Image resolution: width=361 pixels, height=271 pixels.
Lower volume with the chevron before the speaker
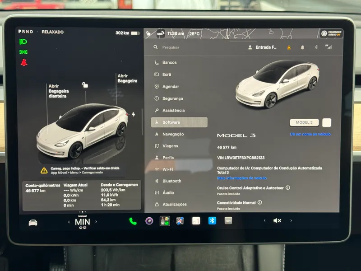(264, 220)
